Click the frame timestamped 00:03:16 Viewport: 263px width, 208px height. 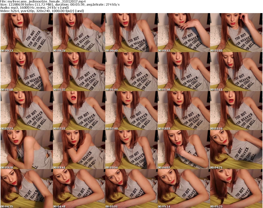click(x=236, y=111)
